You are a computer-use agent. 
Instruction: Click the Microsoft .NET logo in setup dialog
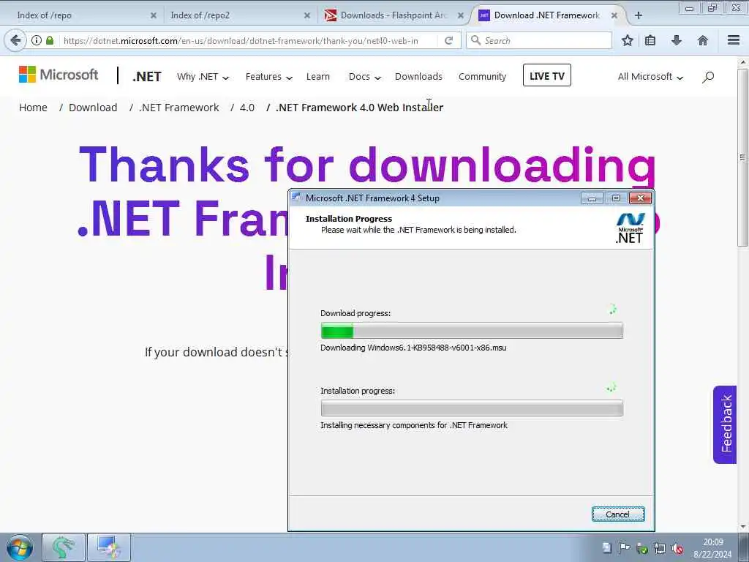(630, 228)
